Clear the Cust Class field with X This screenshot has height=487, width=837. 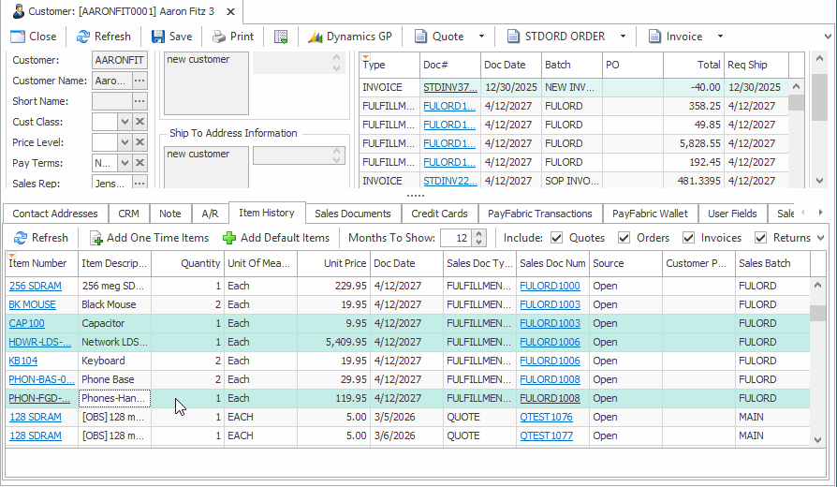pos(139,122)
